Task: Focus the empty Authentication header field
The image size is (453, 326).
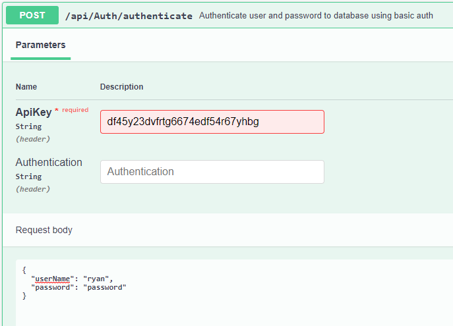Action: 212,172
